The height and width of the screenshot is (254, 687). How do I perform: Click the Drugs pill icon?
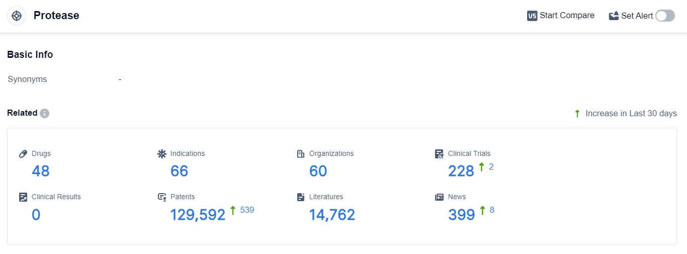(23, 154)
